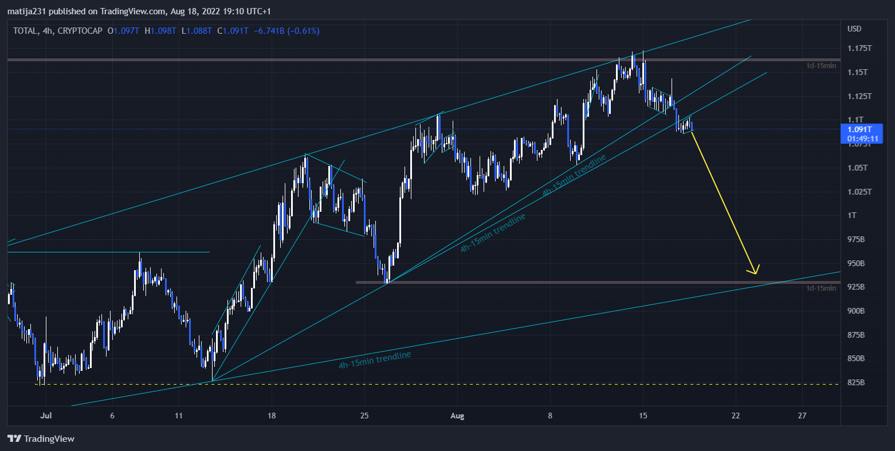Click the high value H1.098T
This screenshot has width=895, height=451.
[160, 31]
